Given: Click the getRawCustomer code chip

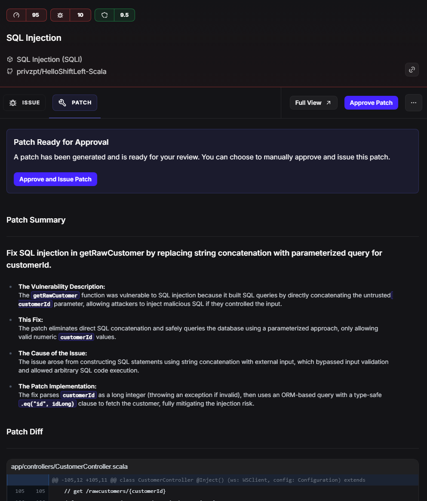Looking at the screenshot, I should point(55,295).
